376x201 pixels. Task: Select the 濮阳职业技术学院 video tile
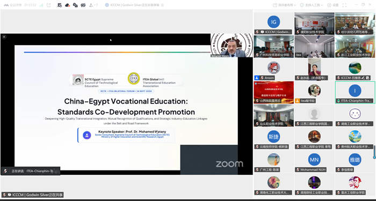pyautogui.click(x=314, y=24)
